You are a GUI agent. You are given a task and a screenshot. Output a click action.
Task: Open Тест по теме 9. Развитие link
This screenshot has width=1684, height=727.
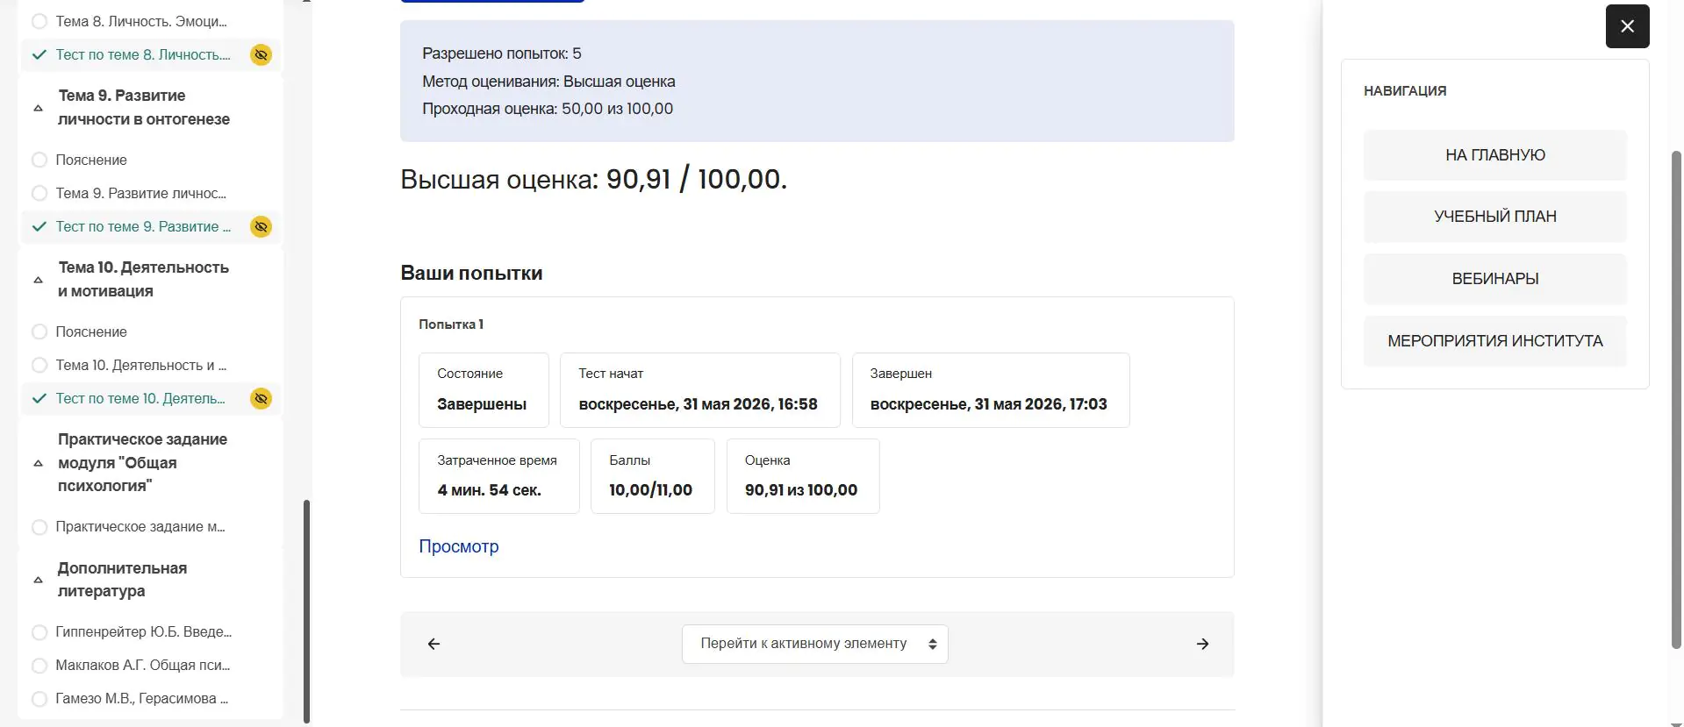click(x=143, y=226)
